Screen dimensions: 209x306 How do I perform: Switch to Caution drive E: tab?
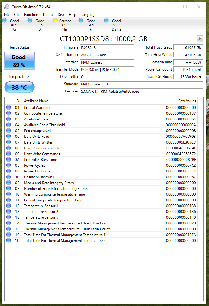pyautogui.click(x=66, y=25)
